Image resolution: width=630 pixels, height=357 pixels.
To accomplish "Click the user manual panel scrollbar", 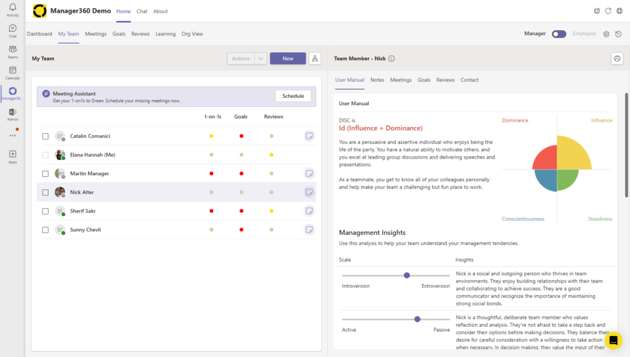I will 626,145.
